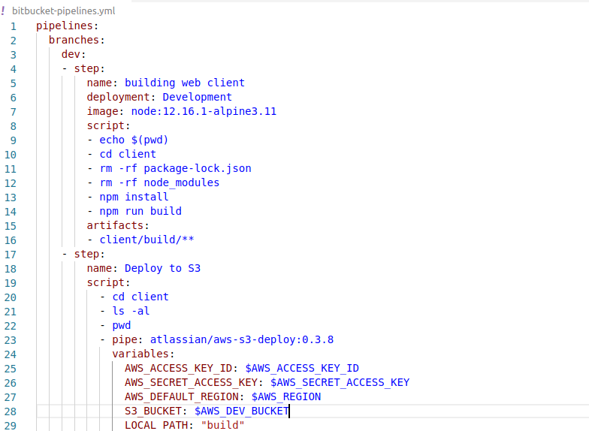This screenshot has width=589, height=431.
Task: Click line number 17 in the gutter
Action: (11, 254)
